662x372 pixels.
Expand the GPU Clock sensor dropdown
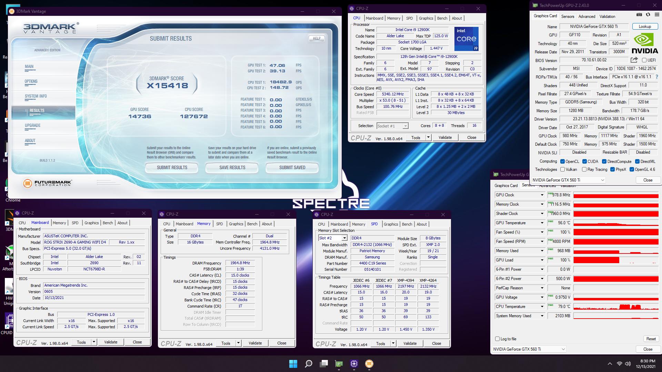[x=542, y=195]
